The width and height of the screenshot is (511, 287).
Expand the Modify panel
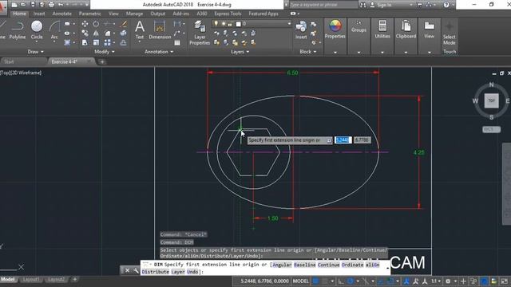point(105,52)
